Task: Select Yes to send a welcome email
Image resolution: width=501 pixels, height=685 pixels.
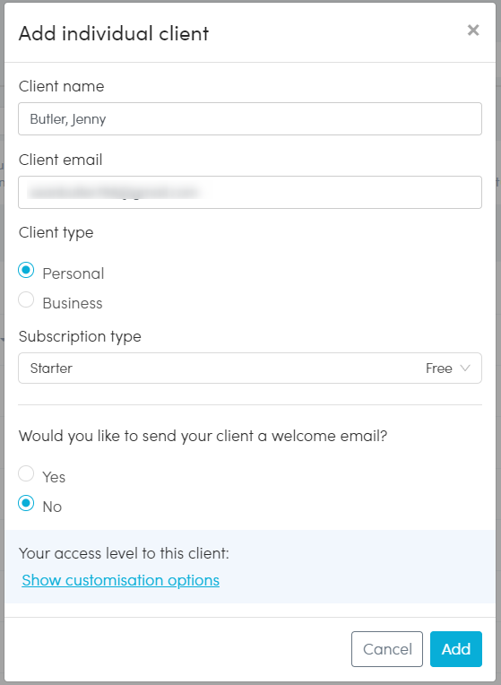Action: [26, 473]
